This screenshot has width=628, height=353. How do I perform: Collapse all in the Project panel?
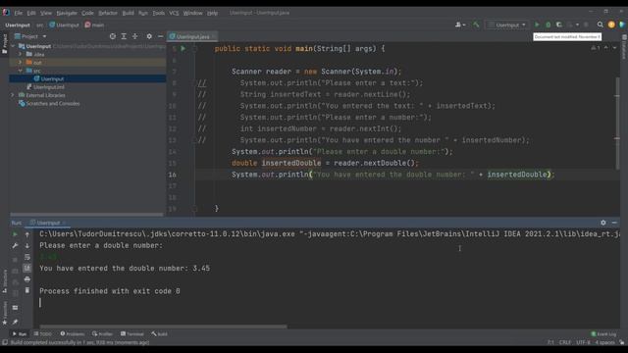tap(135, 36)
